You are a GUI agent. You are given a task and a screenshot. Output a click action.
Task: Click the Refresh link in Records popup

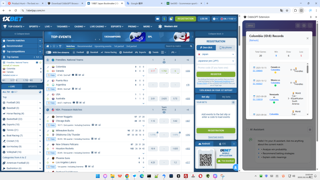[x=254, y=40]
